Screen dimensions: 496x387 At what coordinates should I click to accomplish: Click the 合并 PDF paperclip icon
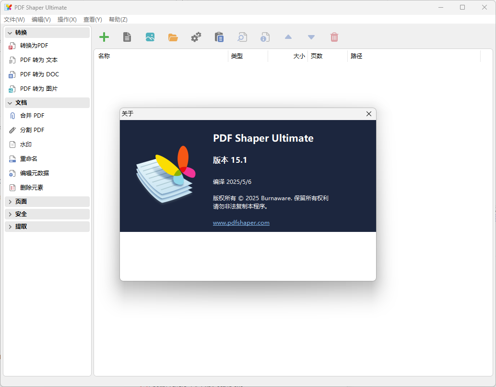click(12, 116)
